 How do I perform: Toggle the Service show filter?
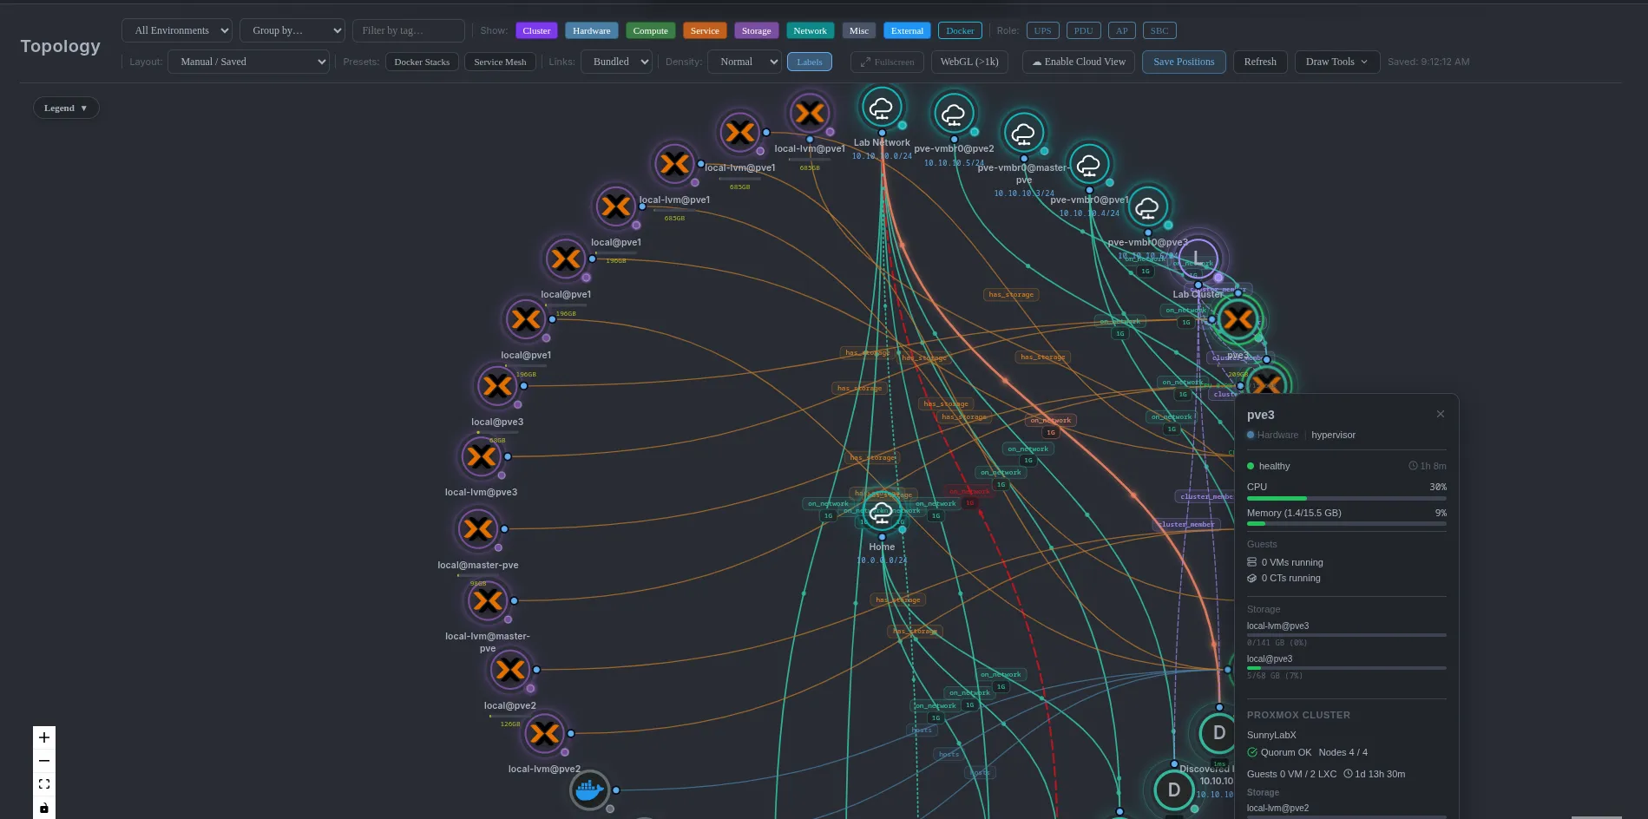[x=705, y=30]
